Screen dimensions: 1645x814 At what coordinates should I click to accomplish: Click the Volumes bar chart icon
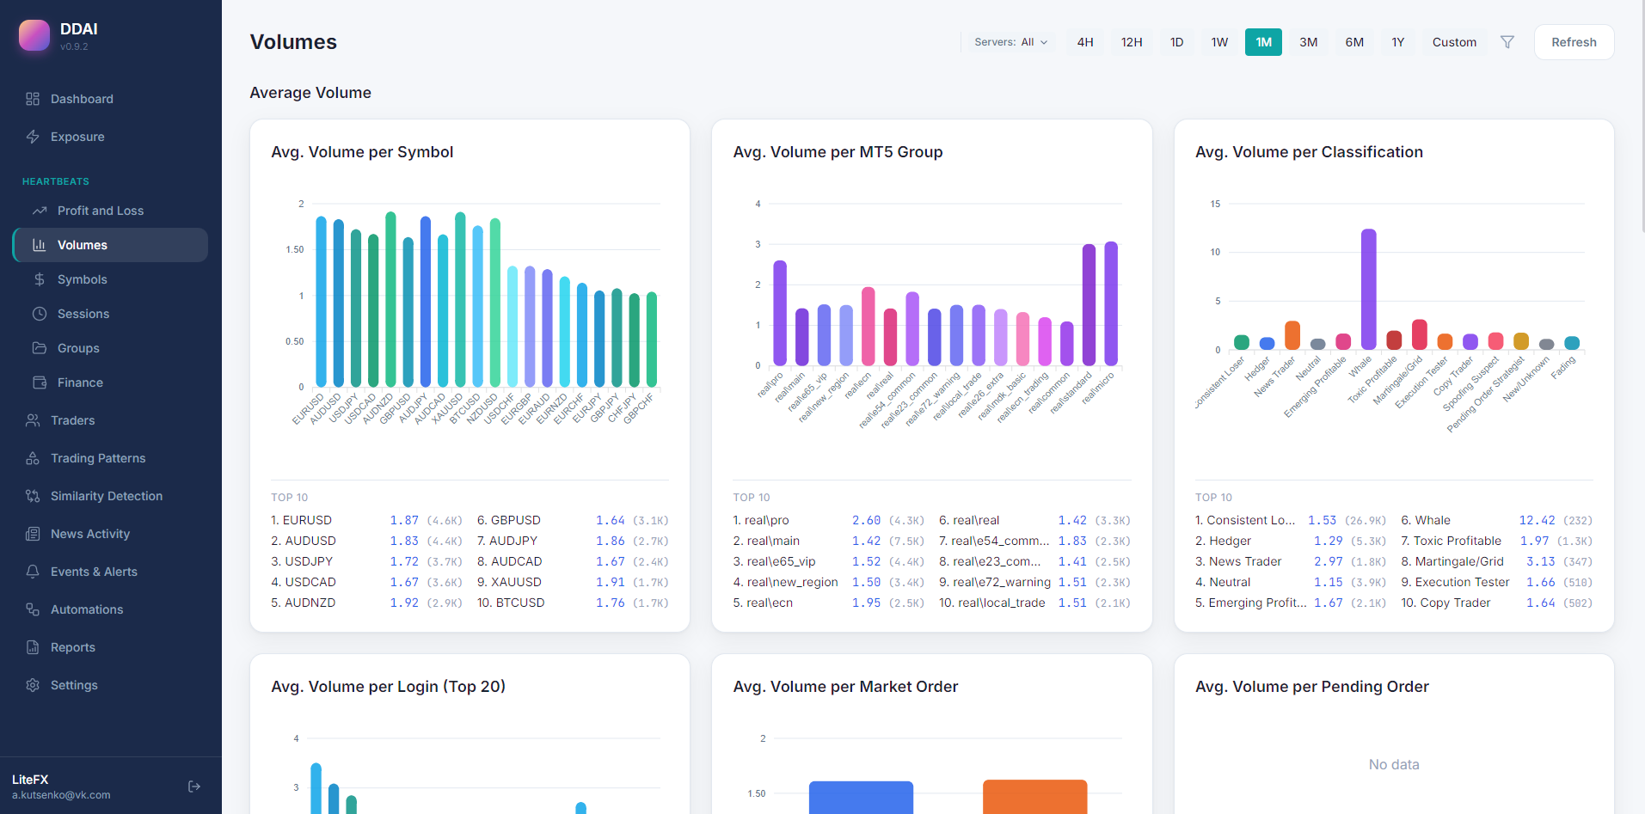click(x=40, y=245)
